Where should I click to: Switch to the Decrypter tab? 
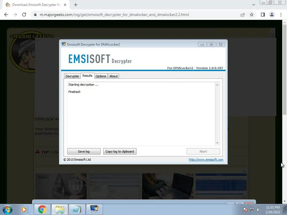72,76
